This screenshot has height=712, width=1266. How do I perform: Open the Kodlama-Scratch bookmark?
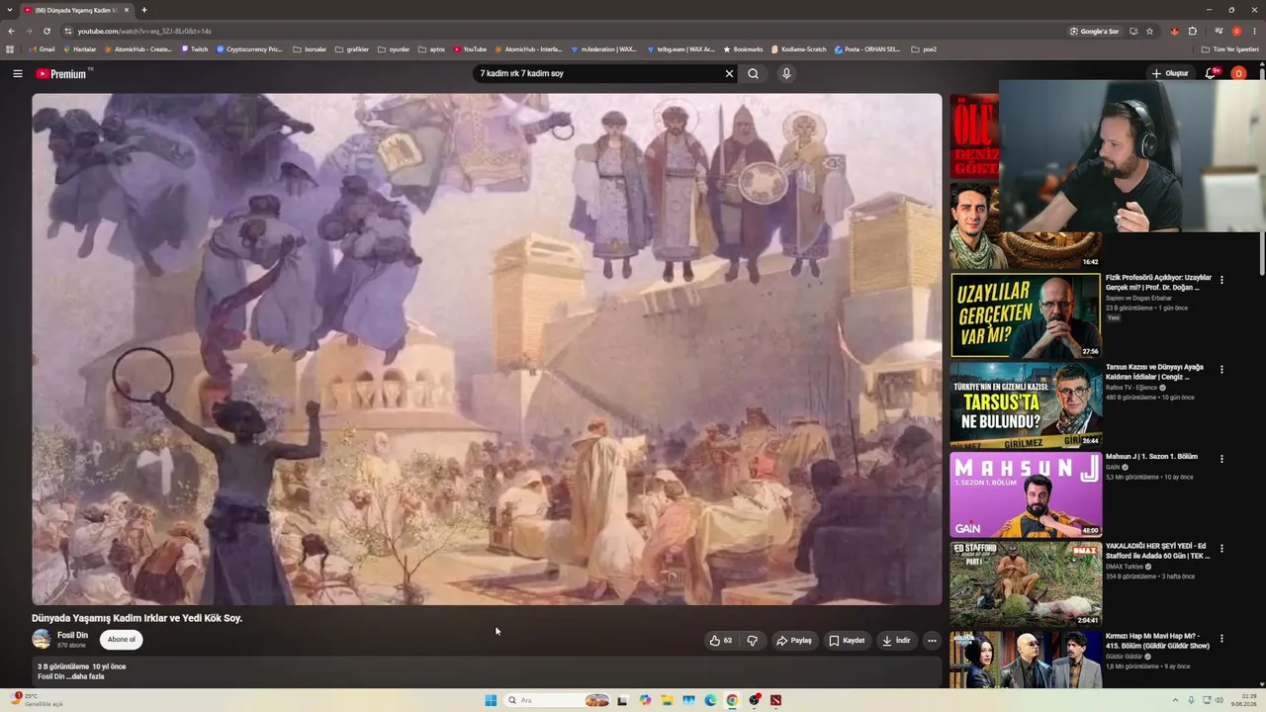point(797,49)
